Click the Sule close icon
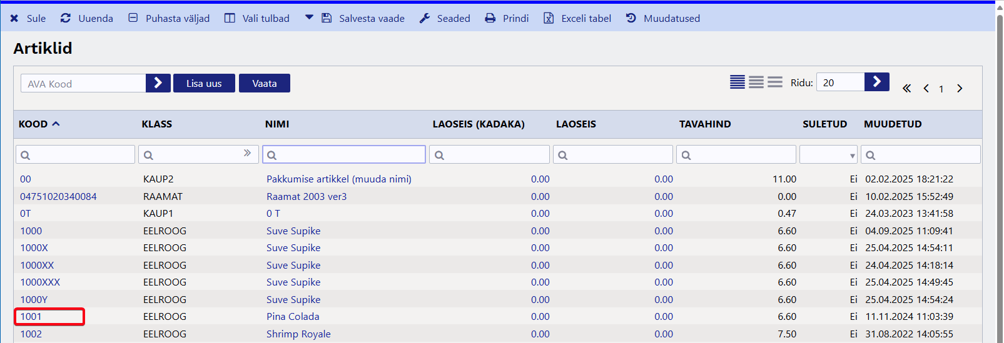The image size is (1004, 343). [14, 19]
